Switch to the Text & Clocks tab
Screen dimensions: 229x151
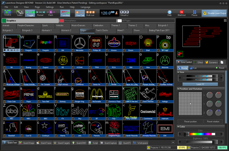click(x=102, y=31)
